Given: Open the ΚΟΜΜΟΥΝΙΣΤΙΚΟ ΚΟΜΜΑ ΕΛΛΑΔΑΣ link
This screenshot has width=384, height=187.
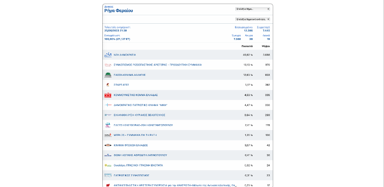Looking at the screenshot, I should 135,95.
